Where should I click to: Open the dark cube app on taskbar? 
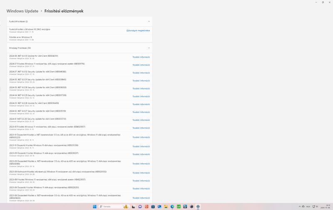click(x=191, y=207)
